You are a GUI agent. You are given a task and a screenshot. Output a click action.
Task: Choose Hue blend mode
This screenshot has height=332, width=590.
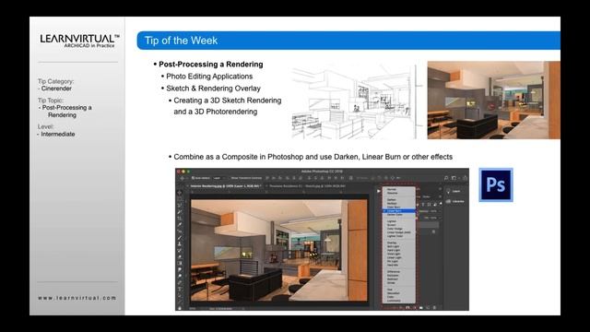pos(390,290)
